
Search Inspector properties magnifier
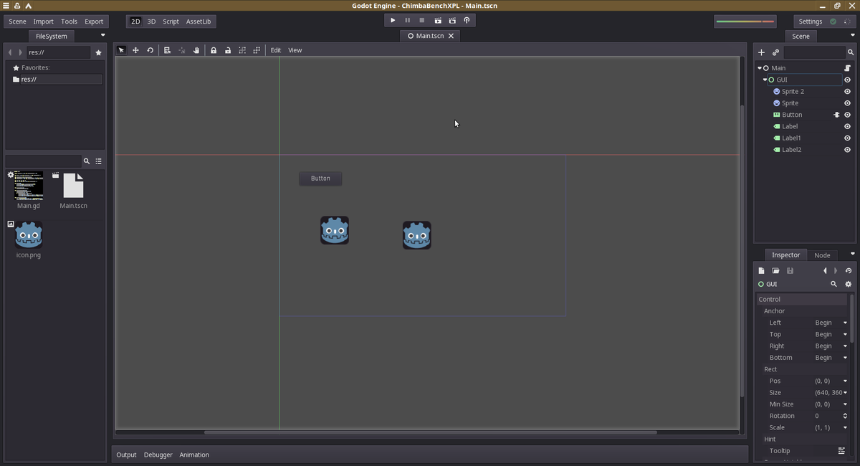coord(833,284)
